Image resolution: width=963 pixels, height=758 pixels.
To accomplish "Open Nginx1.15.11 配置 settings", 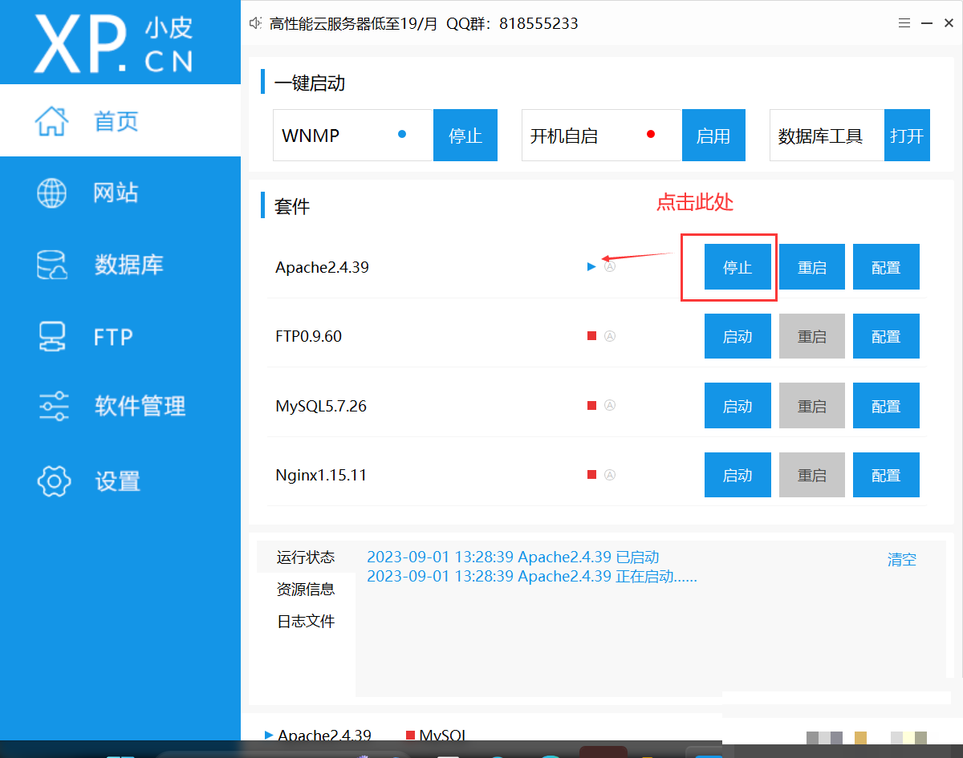I will click(x=886, y=475).
